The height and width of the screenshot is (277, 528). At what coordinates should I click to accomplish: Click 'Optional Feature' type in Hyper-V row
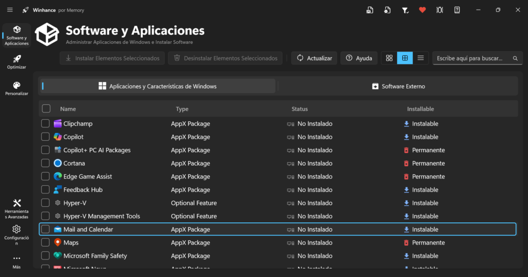point(194,203)
